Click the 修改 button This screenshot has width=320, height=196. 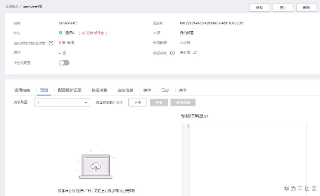pos(259,7)
